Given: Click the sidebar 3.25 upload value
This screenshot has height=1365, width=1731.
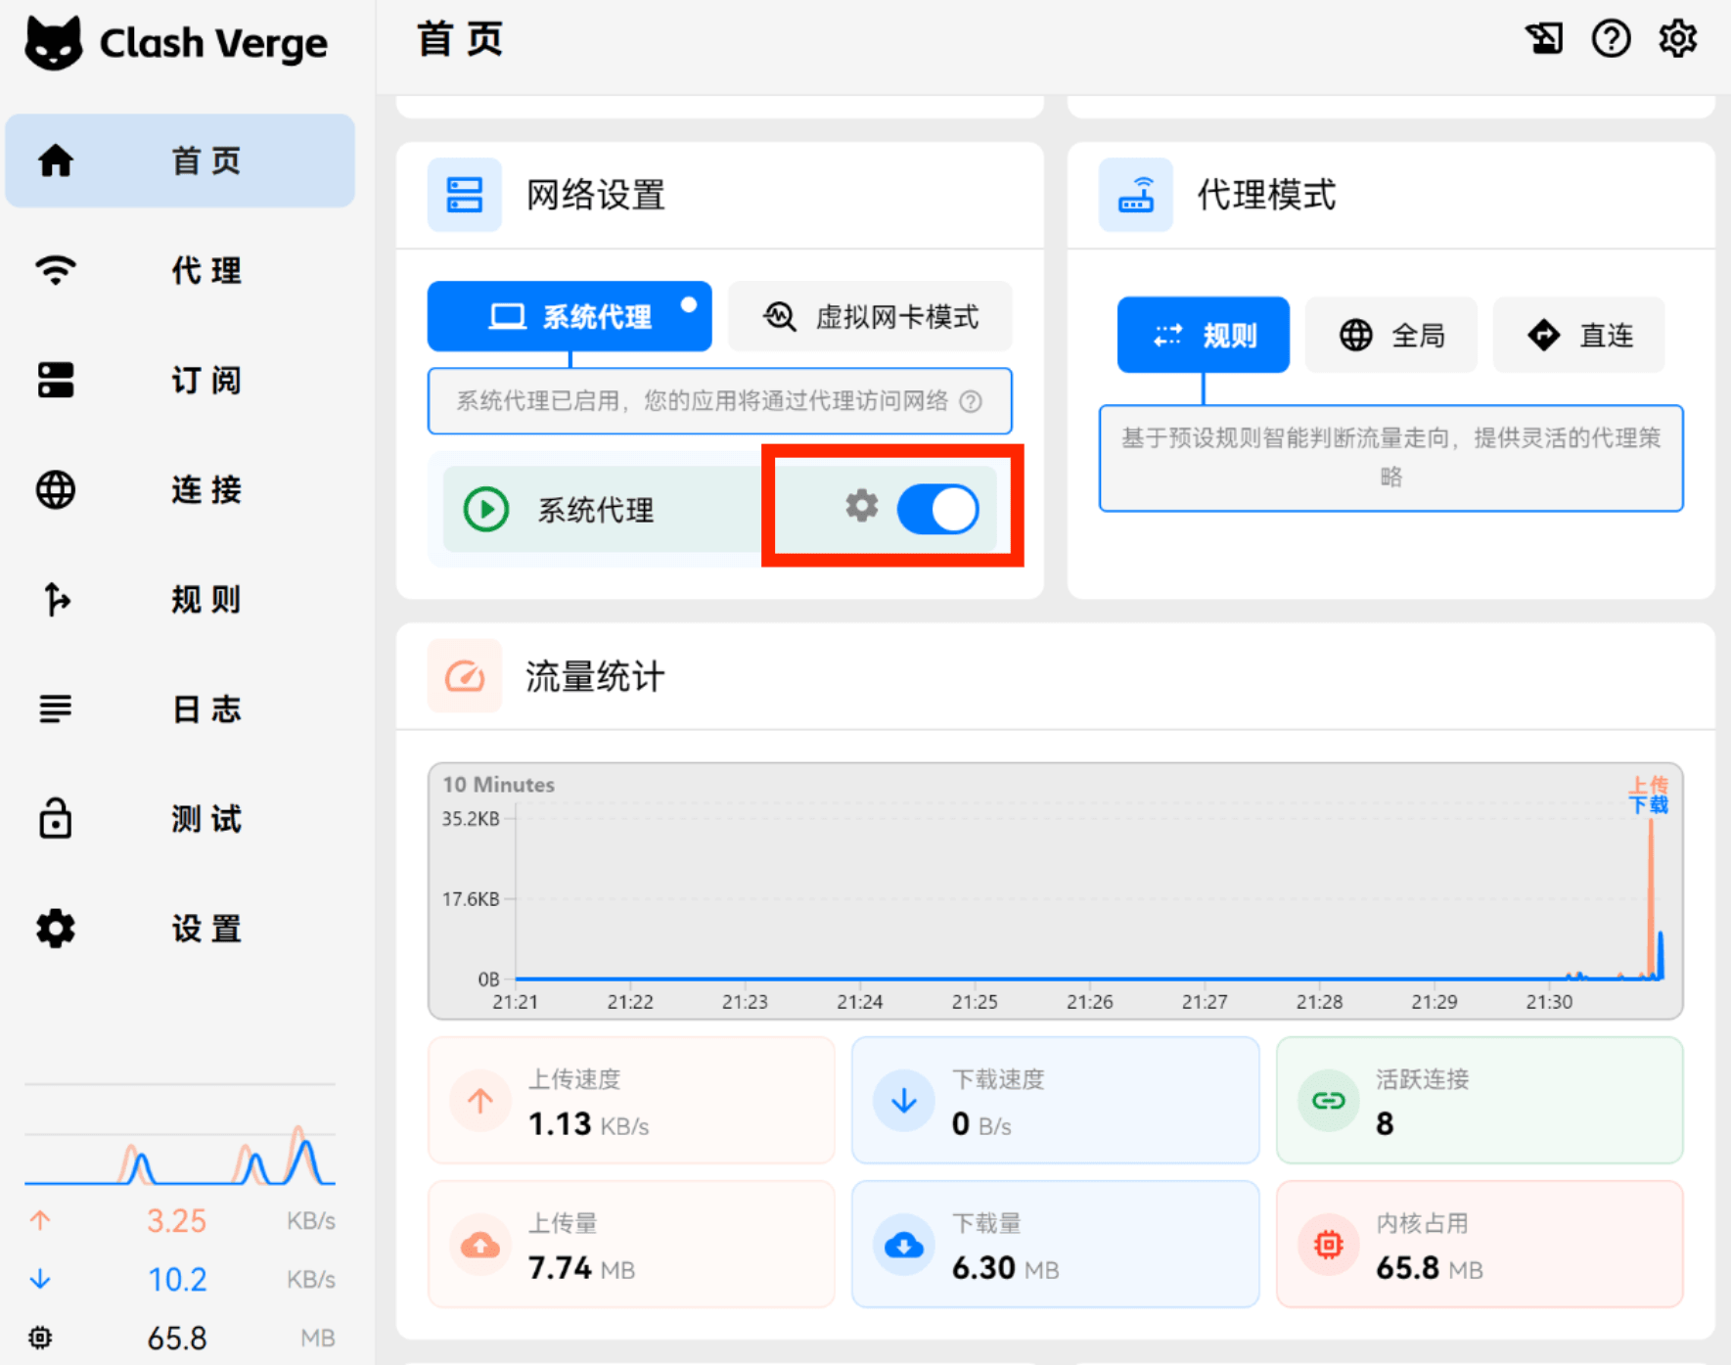Looking at the screenshot, I should (177, 1221).
